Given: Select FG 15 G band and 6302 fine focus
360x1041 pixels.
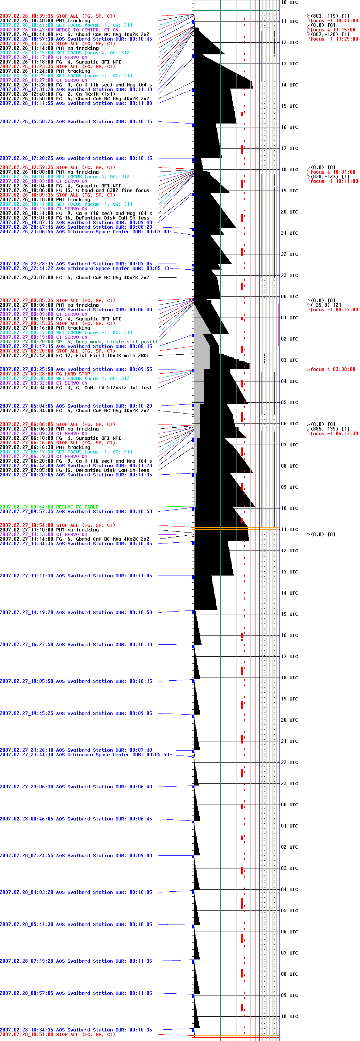Looking at the screenshot, I should (74, 190).
